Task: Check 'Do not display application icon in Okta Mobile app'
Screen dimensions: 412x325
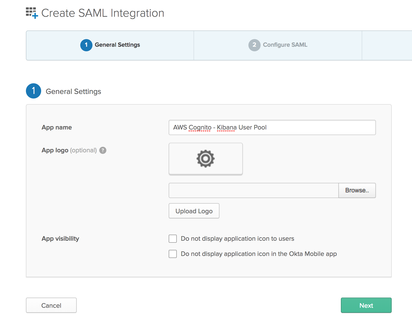Action: pyautogui.click(x=173, y=254)
